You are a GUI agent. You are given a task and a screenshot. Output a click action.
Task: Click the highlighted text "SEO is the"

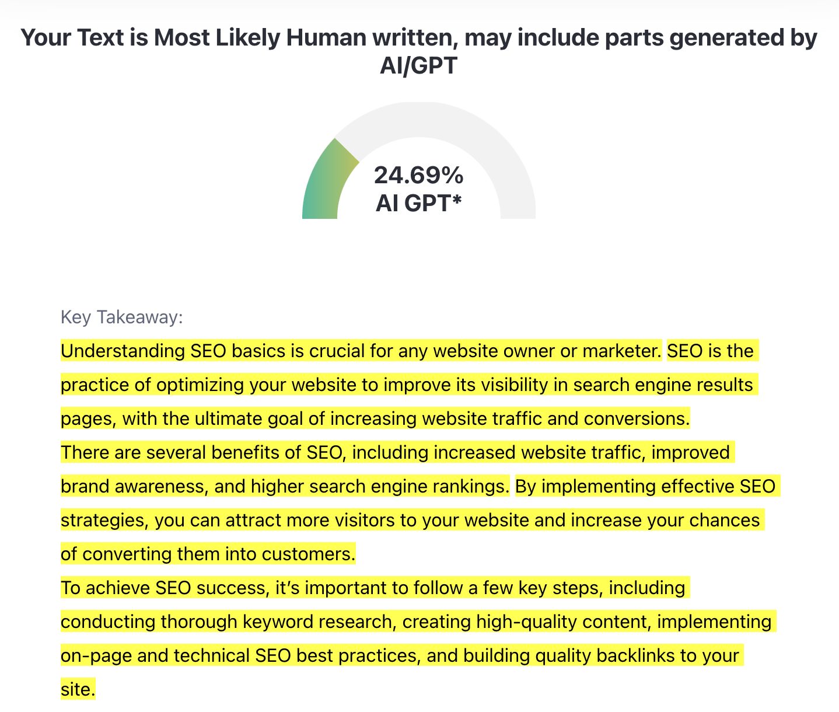pos(710,351)
